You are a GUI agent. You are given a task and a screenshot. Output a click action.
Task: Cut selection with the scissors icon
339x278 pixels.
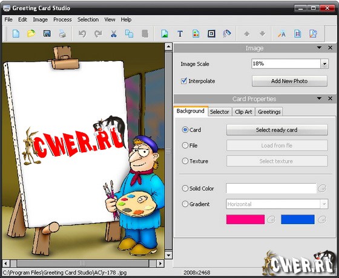pyautogui.click(x=114, y=34)
